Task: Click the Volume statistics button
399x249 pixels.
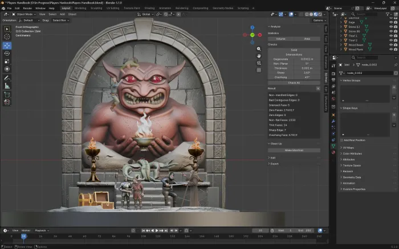Action: coord(280,39)
